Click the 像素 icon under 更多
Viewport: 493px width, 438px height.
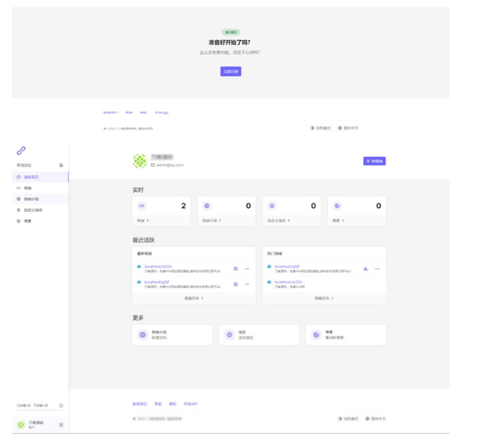point(316,335)
